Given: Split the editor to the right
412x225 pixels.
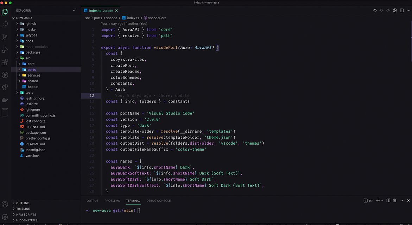Looking at the screenshot, I should (402, 11).
